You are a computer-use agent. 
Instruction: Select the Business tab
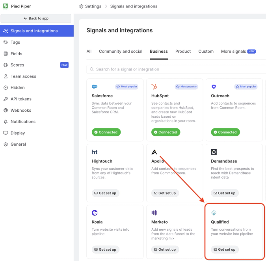tap(159, 51)
